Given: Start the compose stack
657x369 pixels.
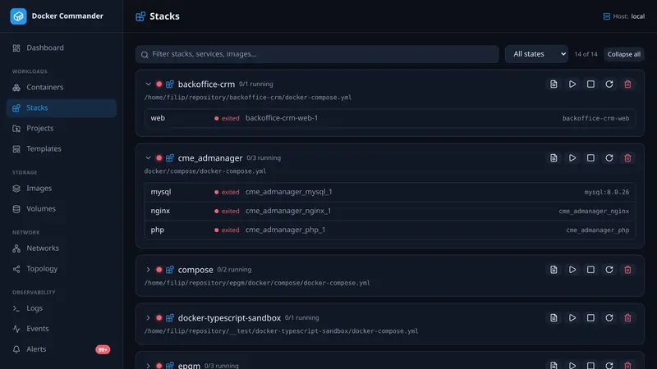Looking at the screenshot, I should click(x=572, y=270).
